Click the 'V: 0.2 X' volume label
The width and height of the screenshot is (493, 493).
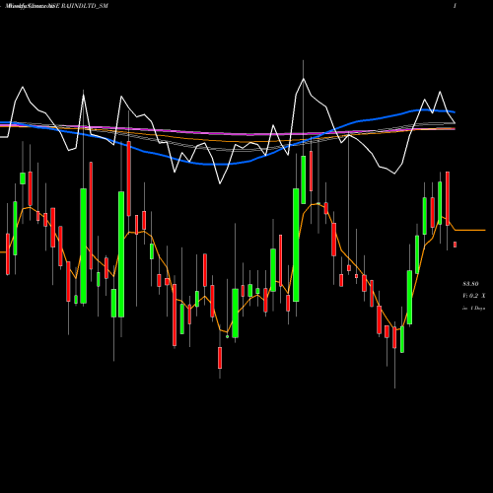474,296
